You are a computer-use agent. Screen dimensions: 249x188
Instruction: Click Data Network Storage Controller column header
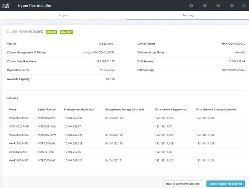(x=216, y=109)
